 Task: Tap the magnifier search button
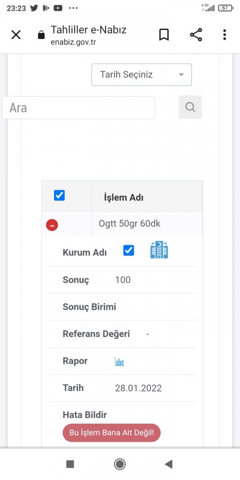(190, 107)
